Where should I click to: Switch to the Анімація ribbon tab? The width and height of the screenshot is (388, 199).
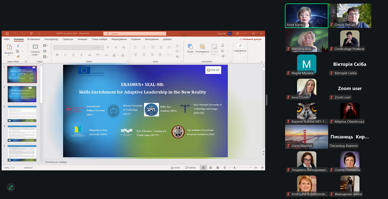pyautogui.click(x=82, y=39)
